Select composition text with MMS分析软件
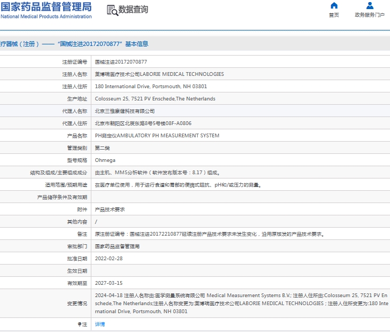This screenshot has height=334, width=390. (x=157, y=173)
